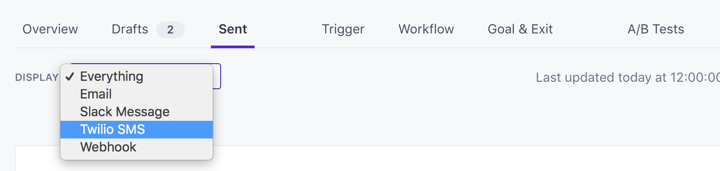The image size is (720, 171).
Task: Click the checkmark beside Everything
Action: (x=70, y=77)
